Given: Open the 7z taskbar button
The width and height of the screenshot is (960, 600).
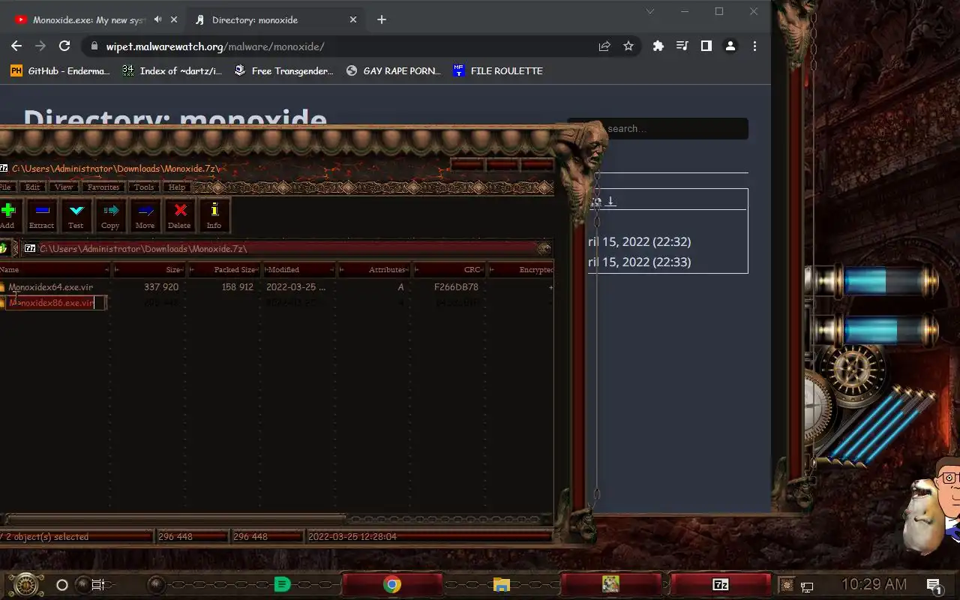Looking at the screenshot, I should click(720, 585).
